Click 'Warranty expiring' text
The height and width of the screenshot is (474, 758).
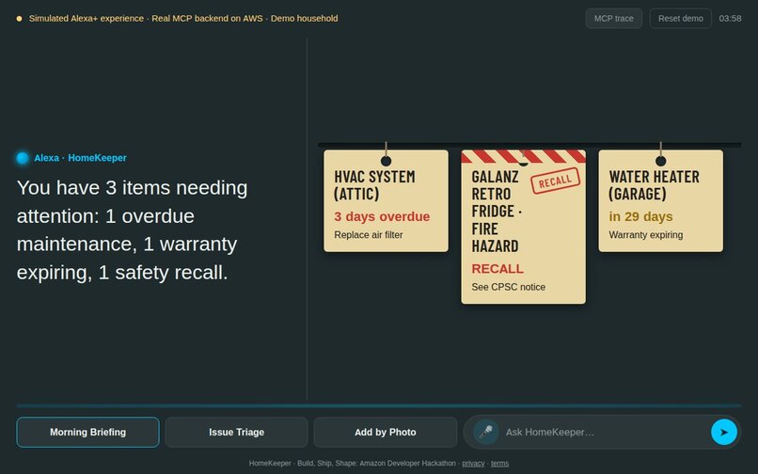coord(645,234)
